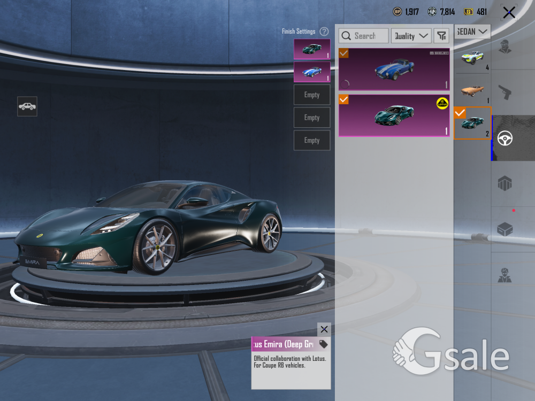Click the Finish Settings help question mark
Viewport: 535px width, 401px height.
(x=324, y=32)
